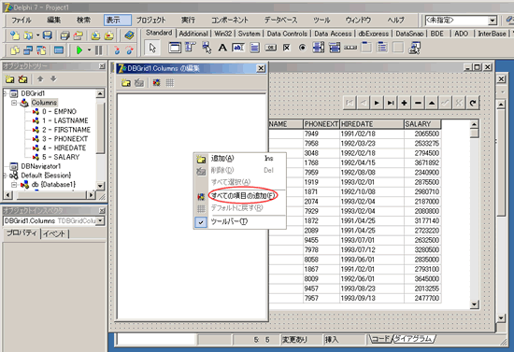Collapse the db {Database1} tree node

click(14, 185)
